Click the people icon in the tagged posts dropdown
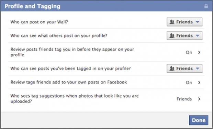Screen dimensions: 213x129 click(172, 68)
